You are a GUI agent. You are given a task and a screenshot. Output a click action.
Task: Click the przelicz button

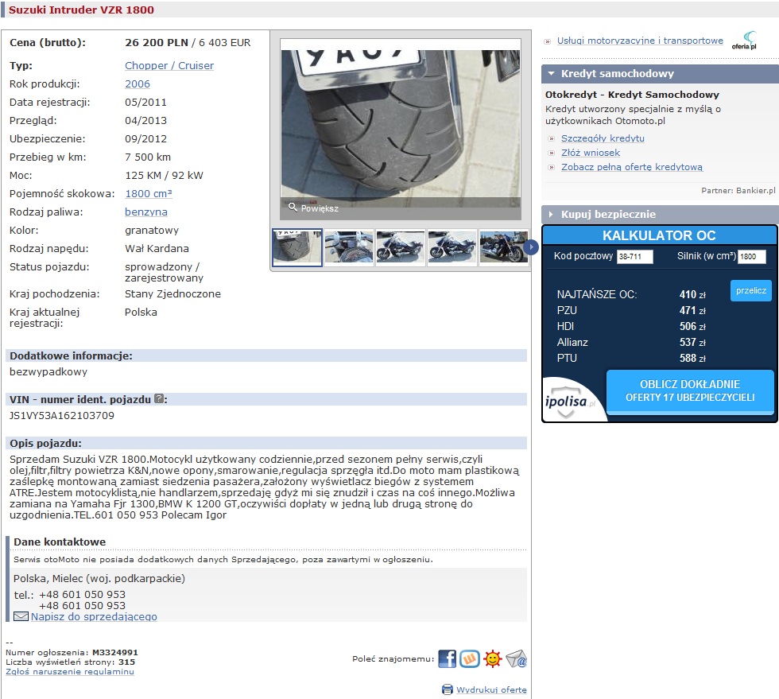(751, 290)
